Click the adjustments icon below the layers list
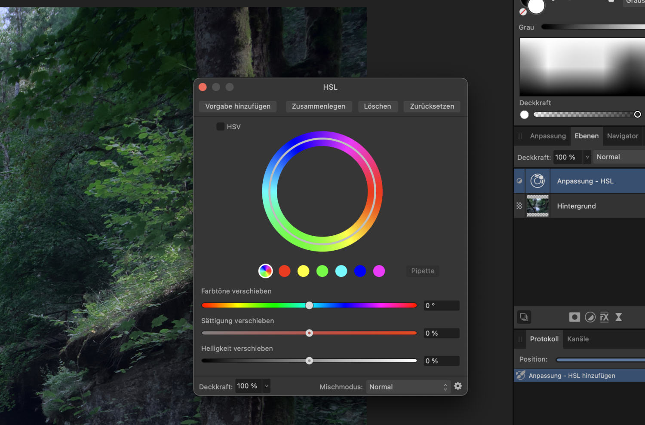This screenshot has height=425, width=645. [590, 317]
